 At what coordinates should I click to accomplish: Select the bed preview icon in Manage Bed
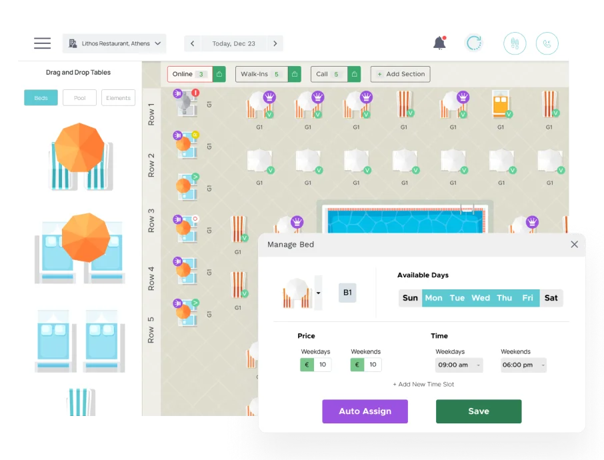point(297,293)
